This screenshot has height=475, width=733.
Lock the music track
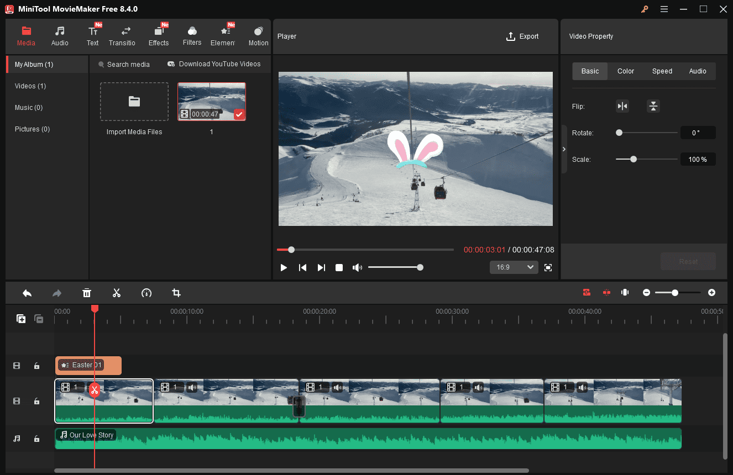(36, 438)
